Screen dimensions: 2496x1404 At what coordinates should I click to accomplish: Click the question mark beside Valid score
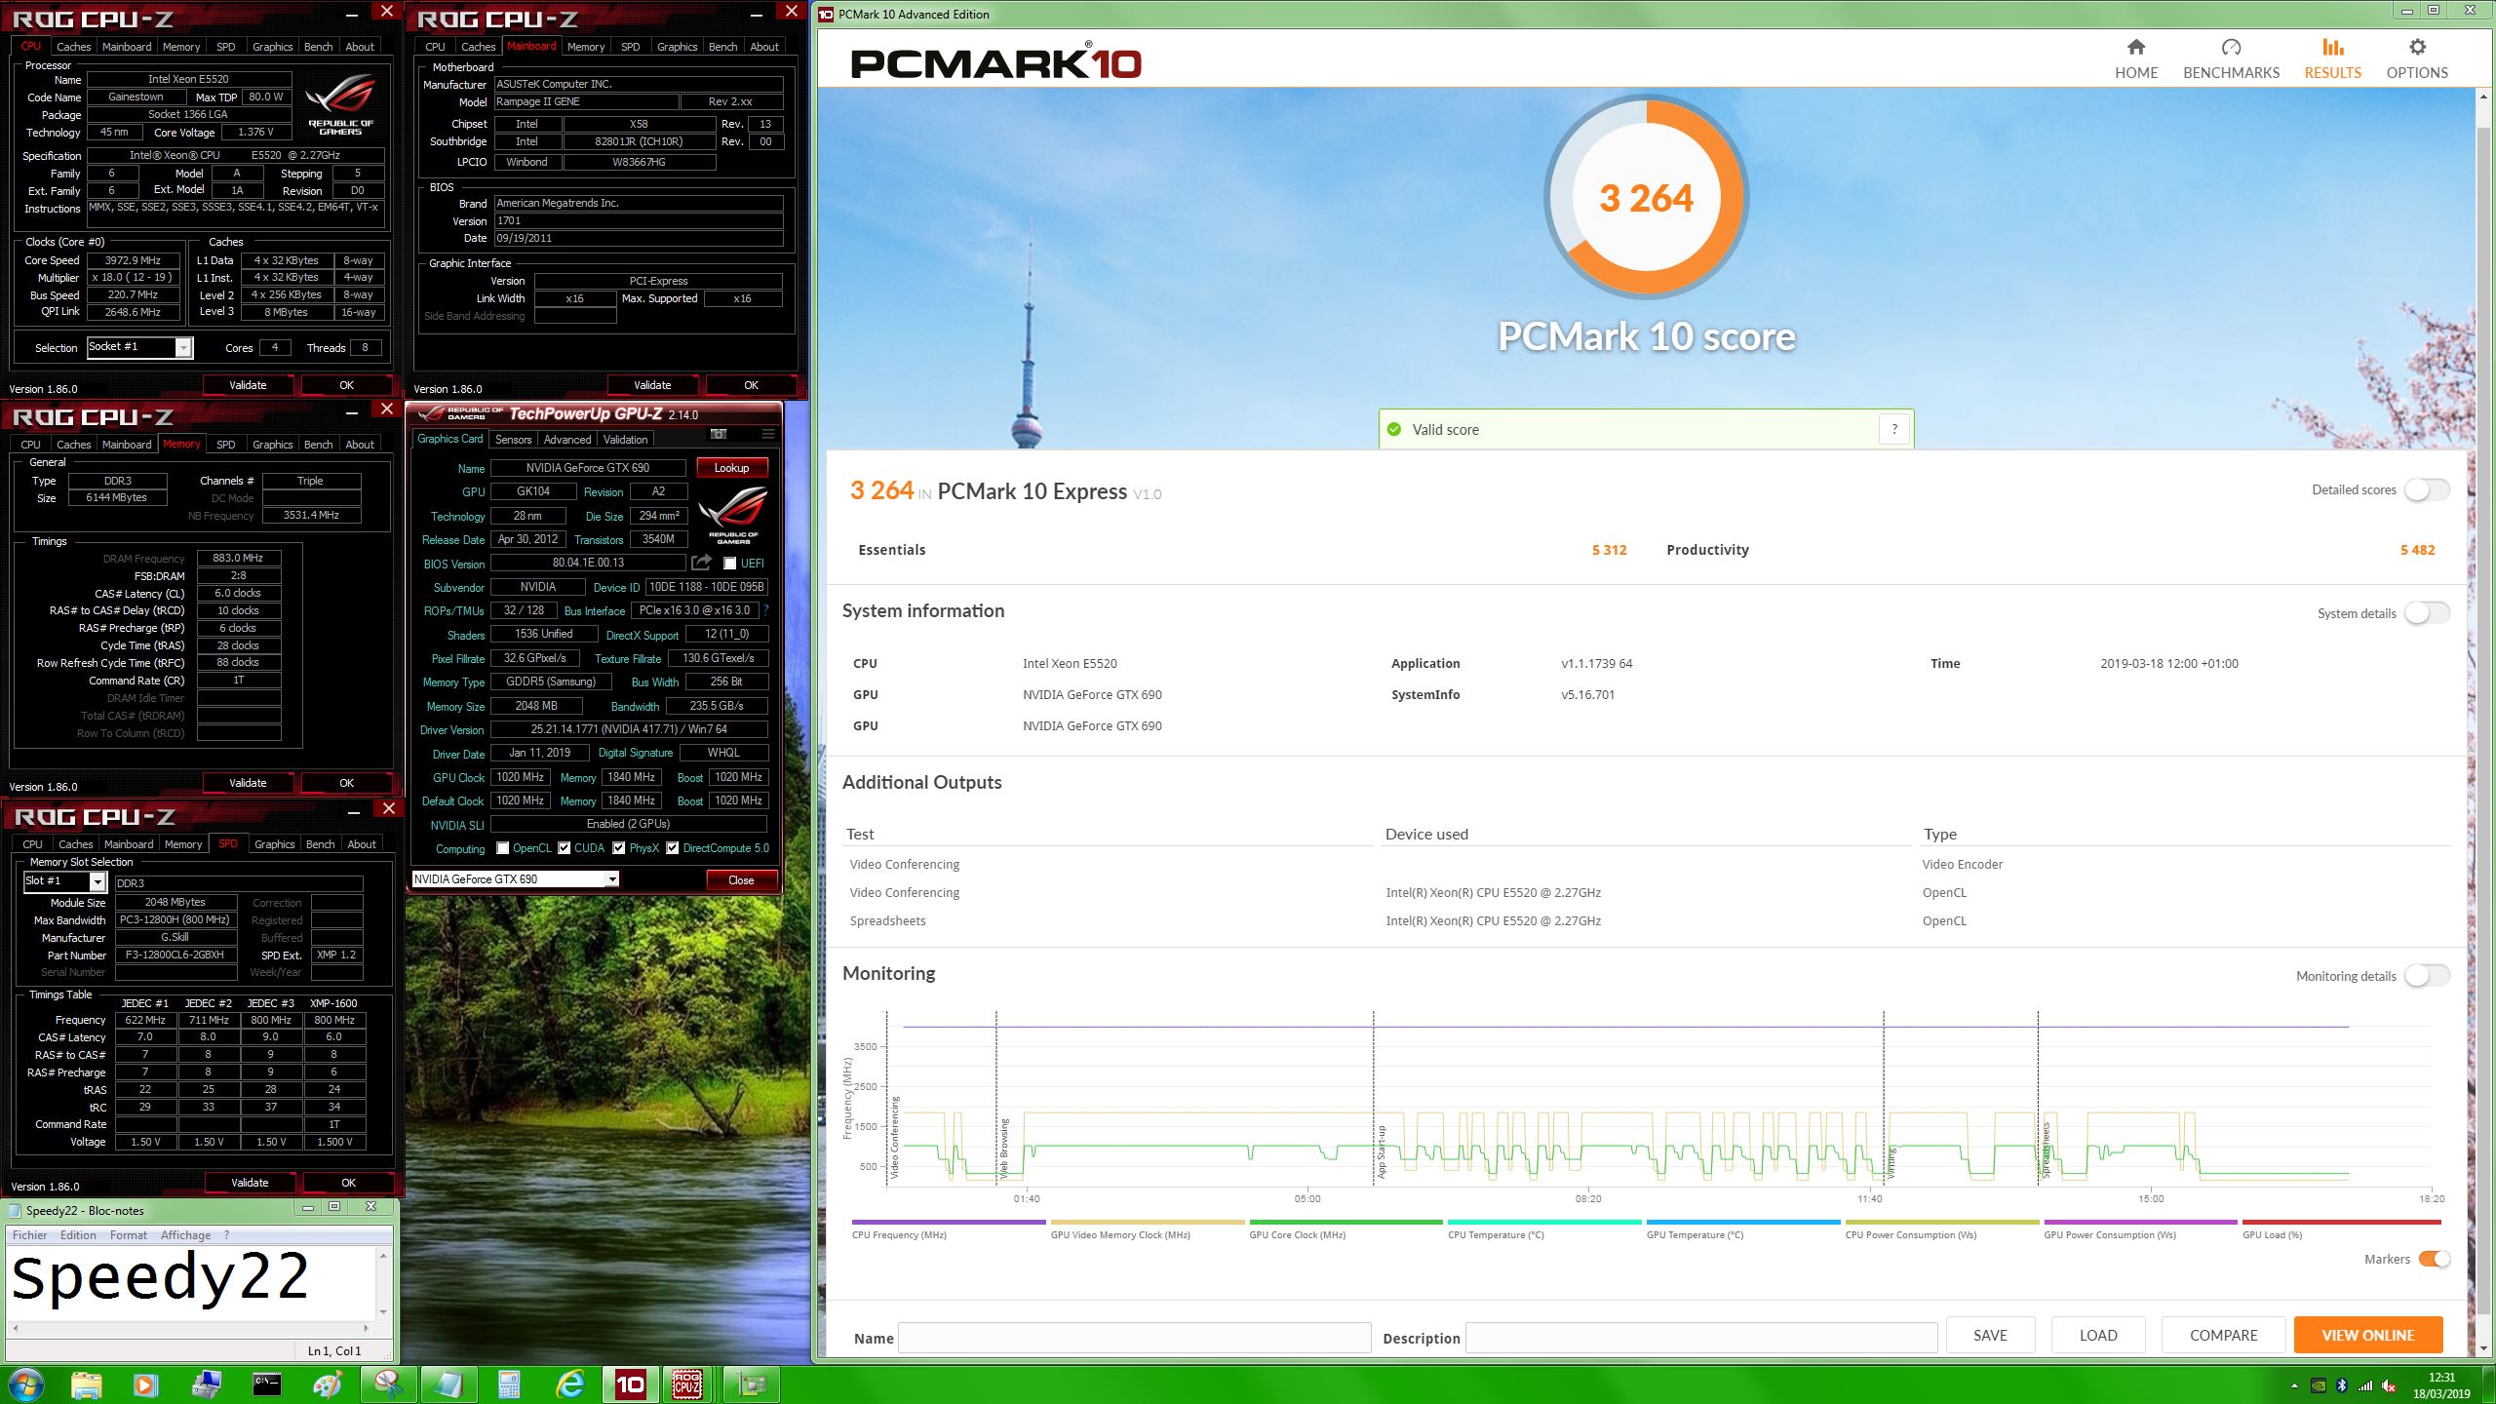pyautogui.click(x=1893, y=429)
